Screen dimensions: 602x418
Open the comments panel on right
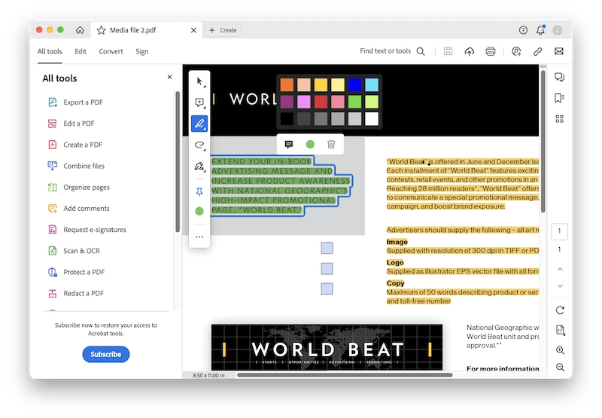pos(559,78)
